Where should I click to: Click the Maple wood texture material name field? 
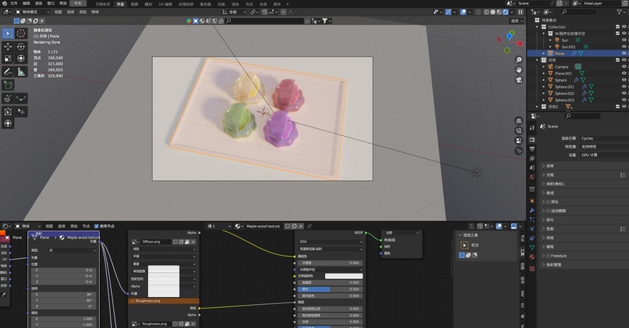tap(263, 226)
